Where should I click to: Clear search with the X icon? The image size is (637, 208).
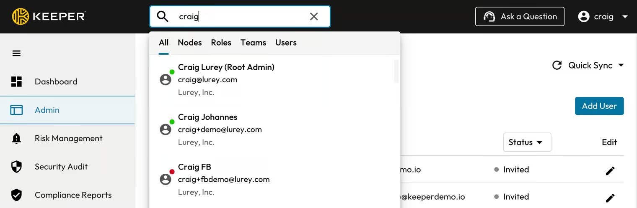pyautogui.click(x=313, y=17)
